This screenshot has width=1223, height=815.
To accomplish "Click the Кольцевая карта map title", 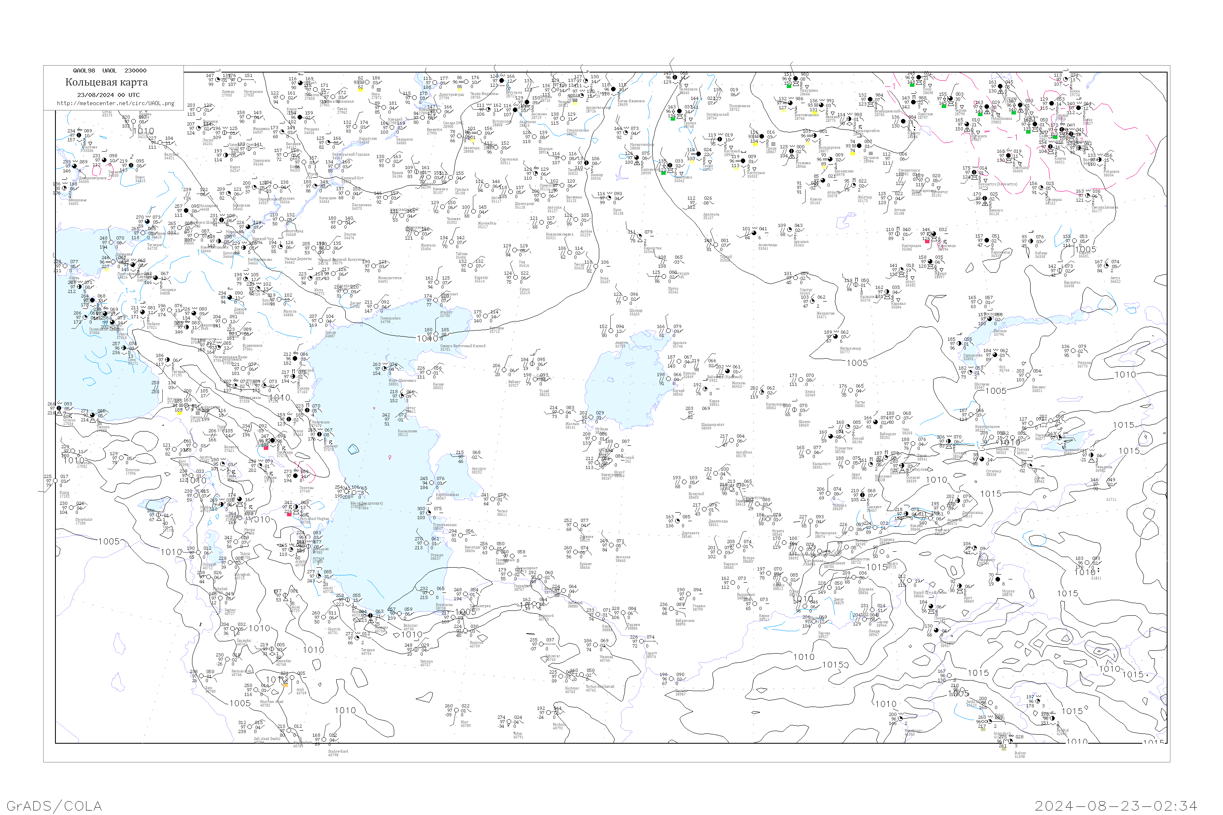I will (x=106, y=82).
